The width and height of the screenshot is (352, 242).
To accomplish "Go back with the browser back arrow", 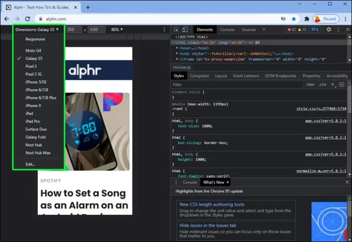I will tap(7, 19).
